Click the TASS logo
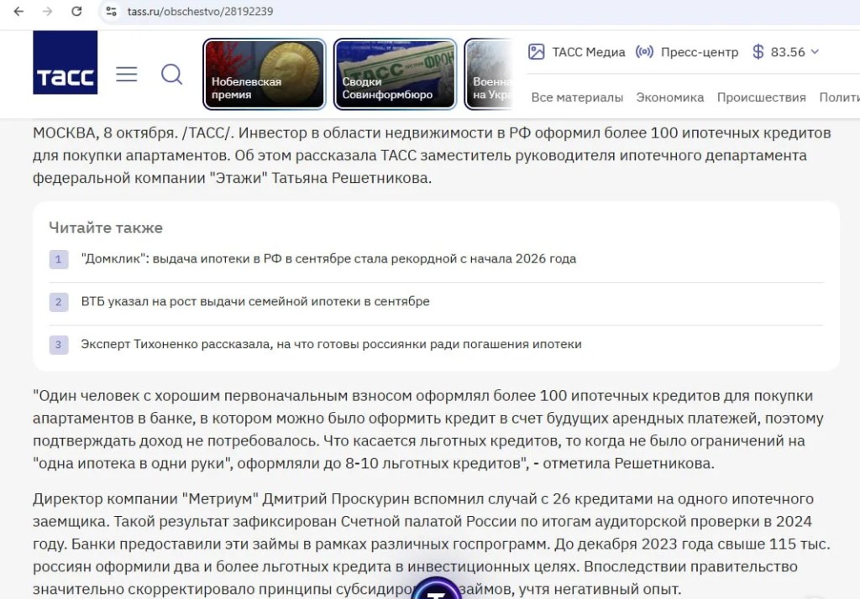 click(x=66, y=62)
